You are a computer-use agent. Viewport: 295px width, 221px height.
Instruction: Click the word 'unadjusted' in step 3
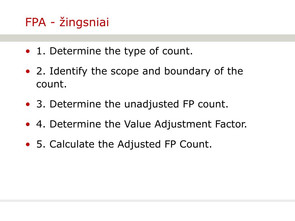click(x=152, y=104)
